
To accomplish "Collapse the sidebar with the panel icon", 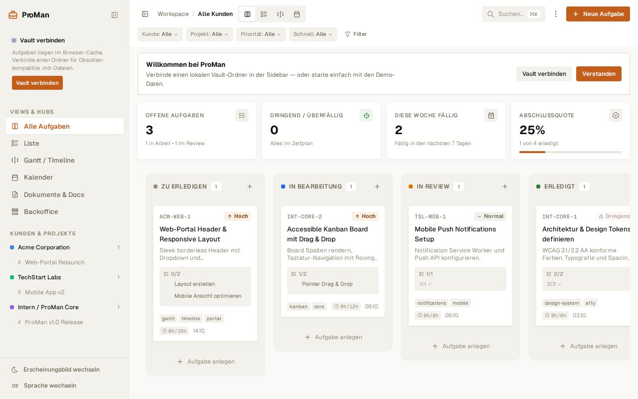I will pos(115,15).
